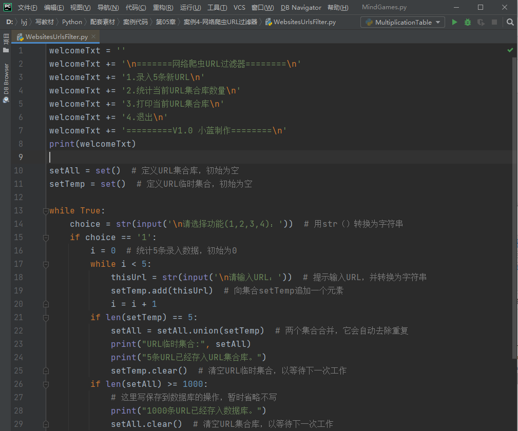Click the green inspection checkmark icon

tap(510, 50)
